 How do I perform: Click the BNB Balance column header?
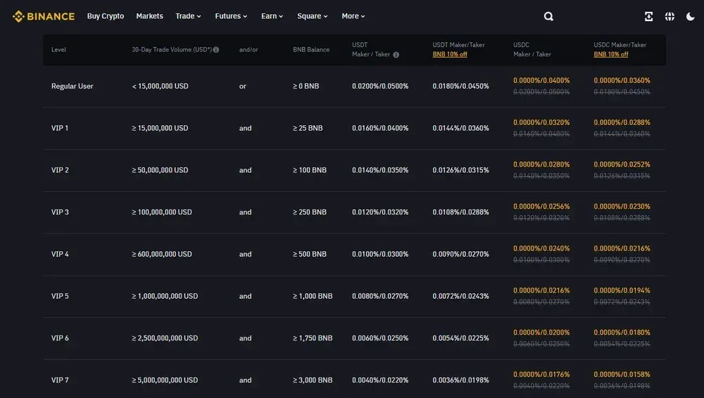[311, 50]
